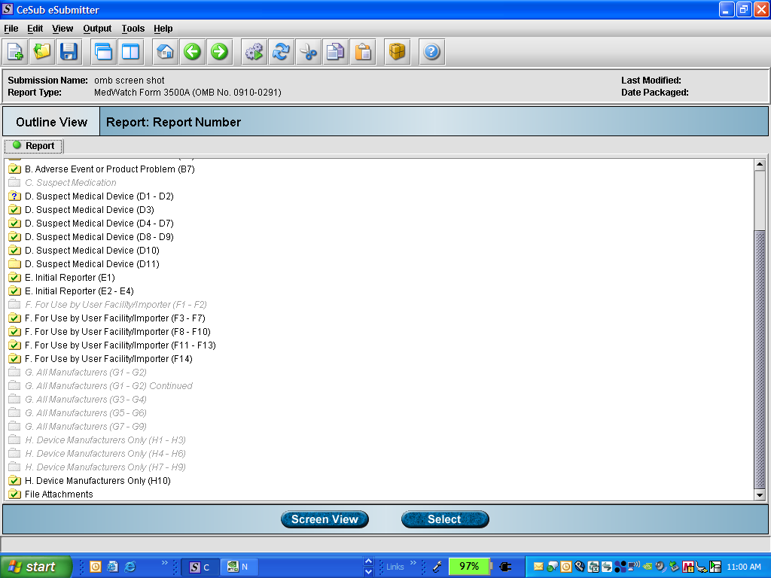Screen dimensions: 771x578
Task: Click the system clock showing 11:00 AM
Action: [x=744, y=567]
